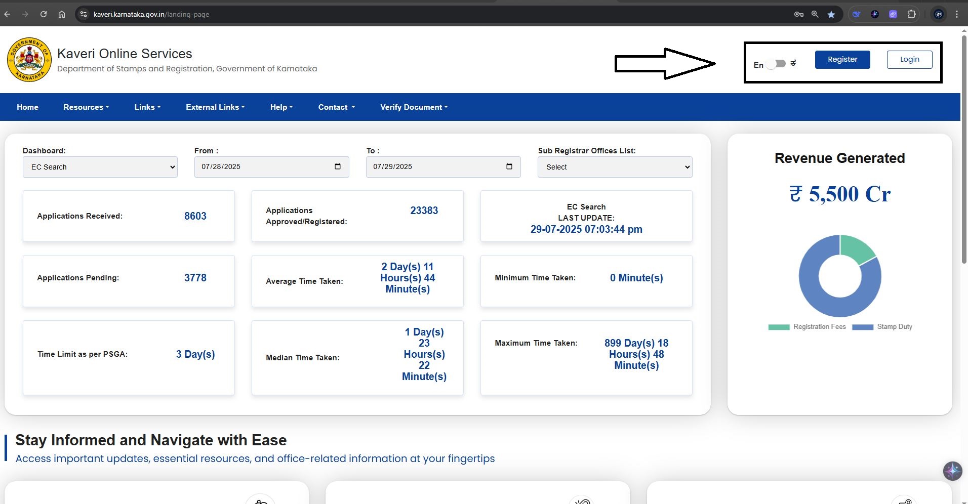Viewport: 968px width, 504px height.
Task: Open the browser extensions puzzle icon
Action: click(x=911, y=14)
